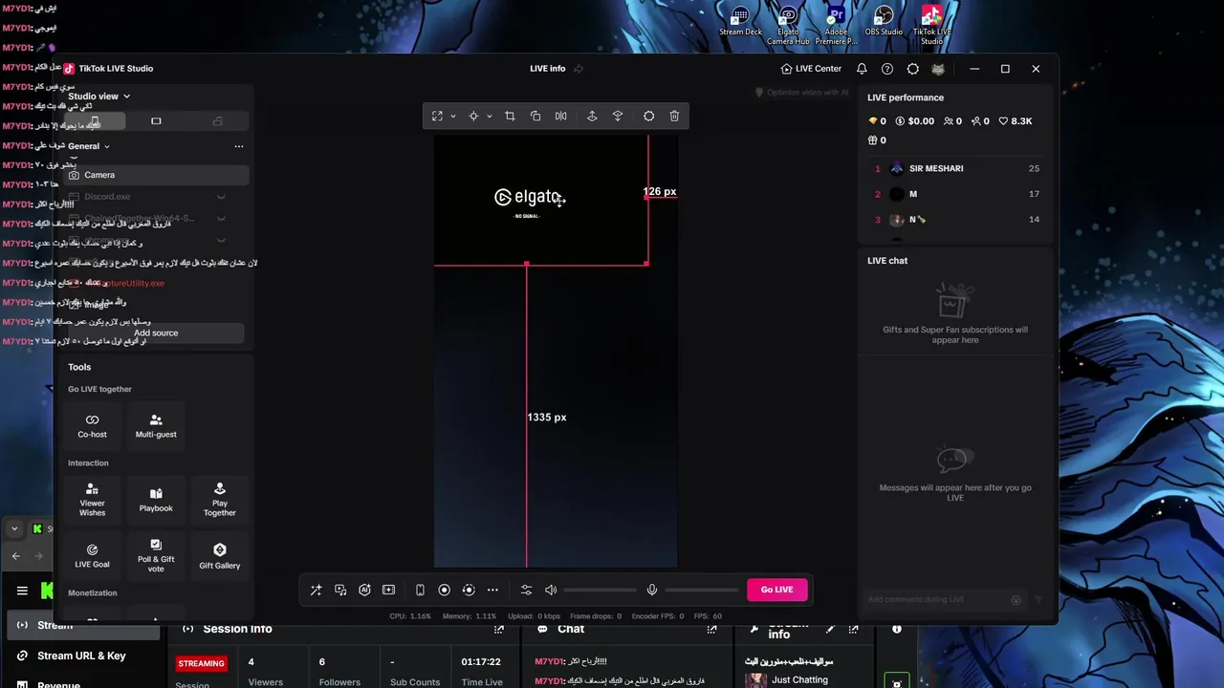Open the fit-to-screen options arrow
Screen dimensions: 1224x688
click(452, 117)
